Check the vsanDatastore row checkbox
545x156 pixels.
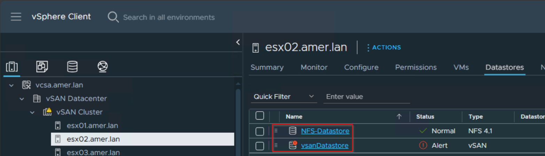tap(260, 146)
